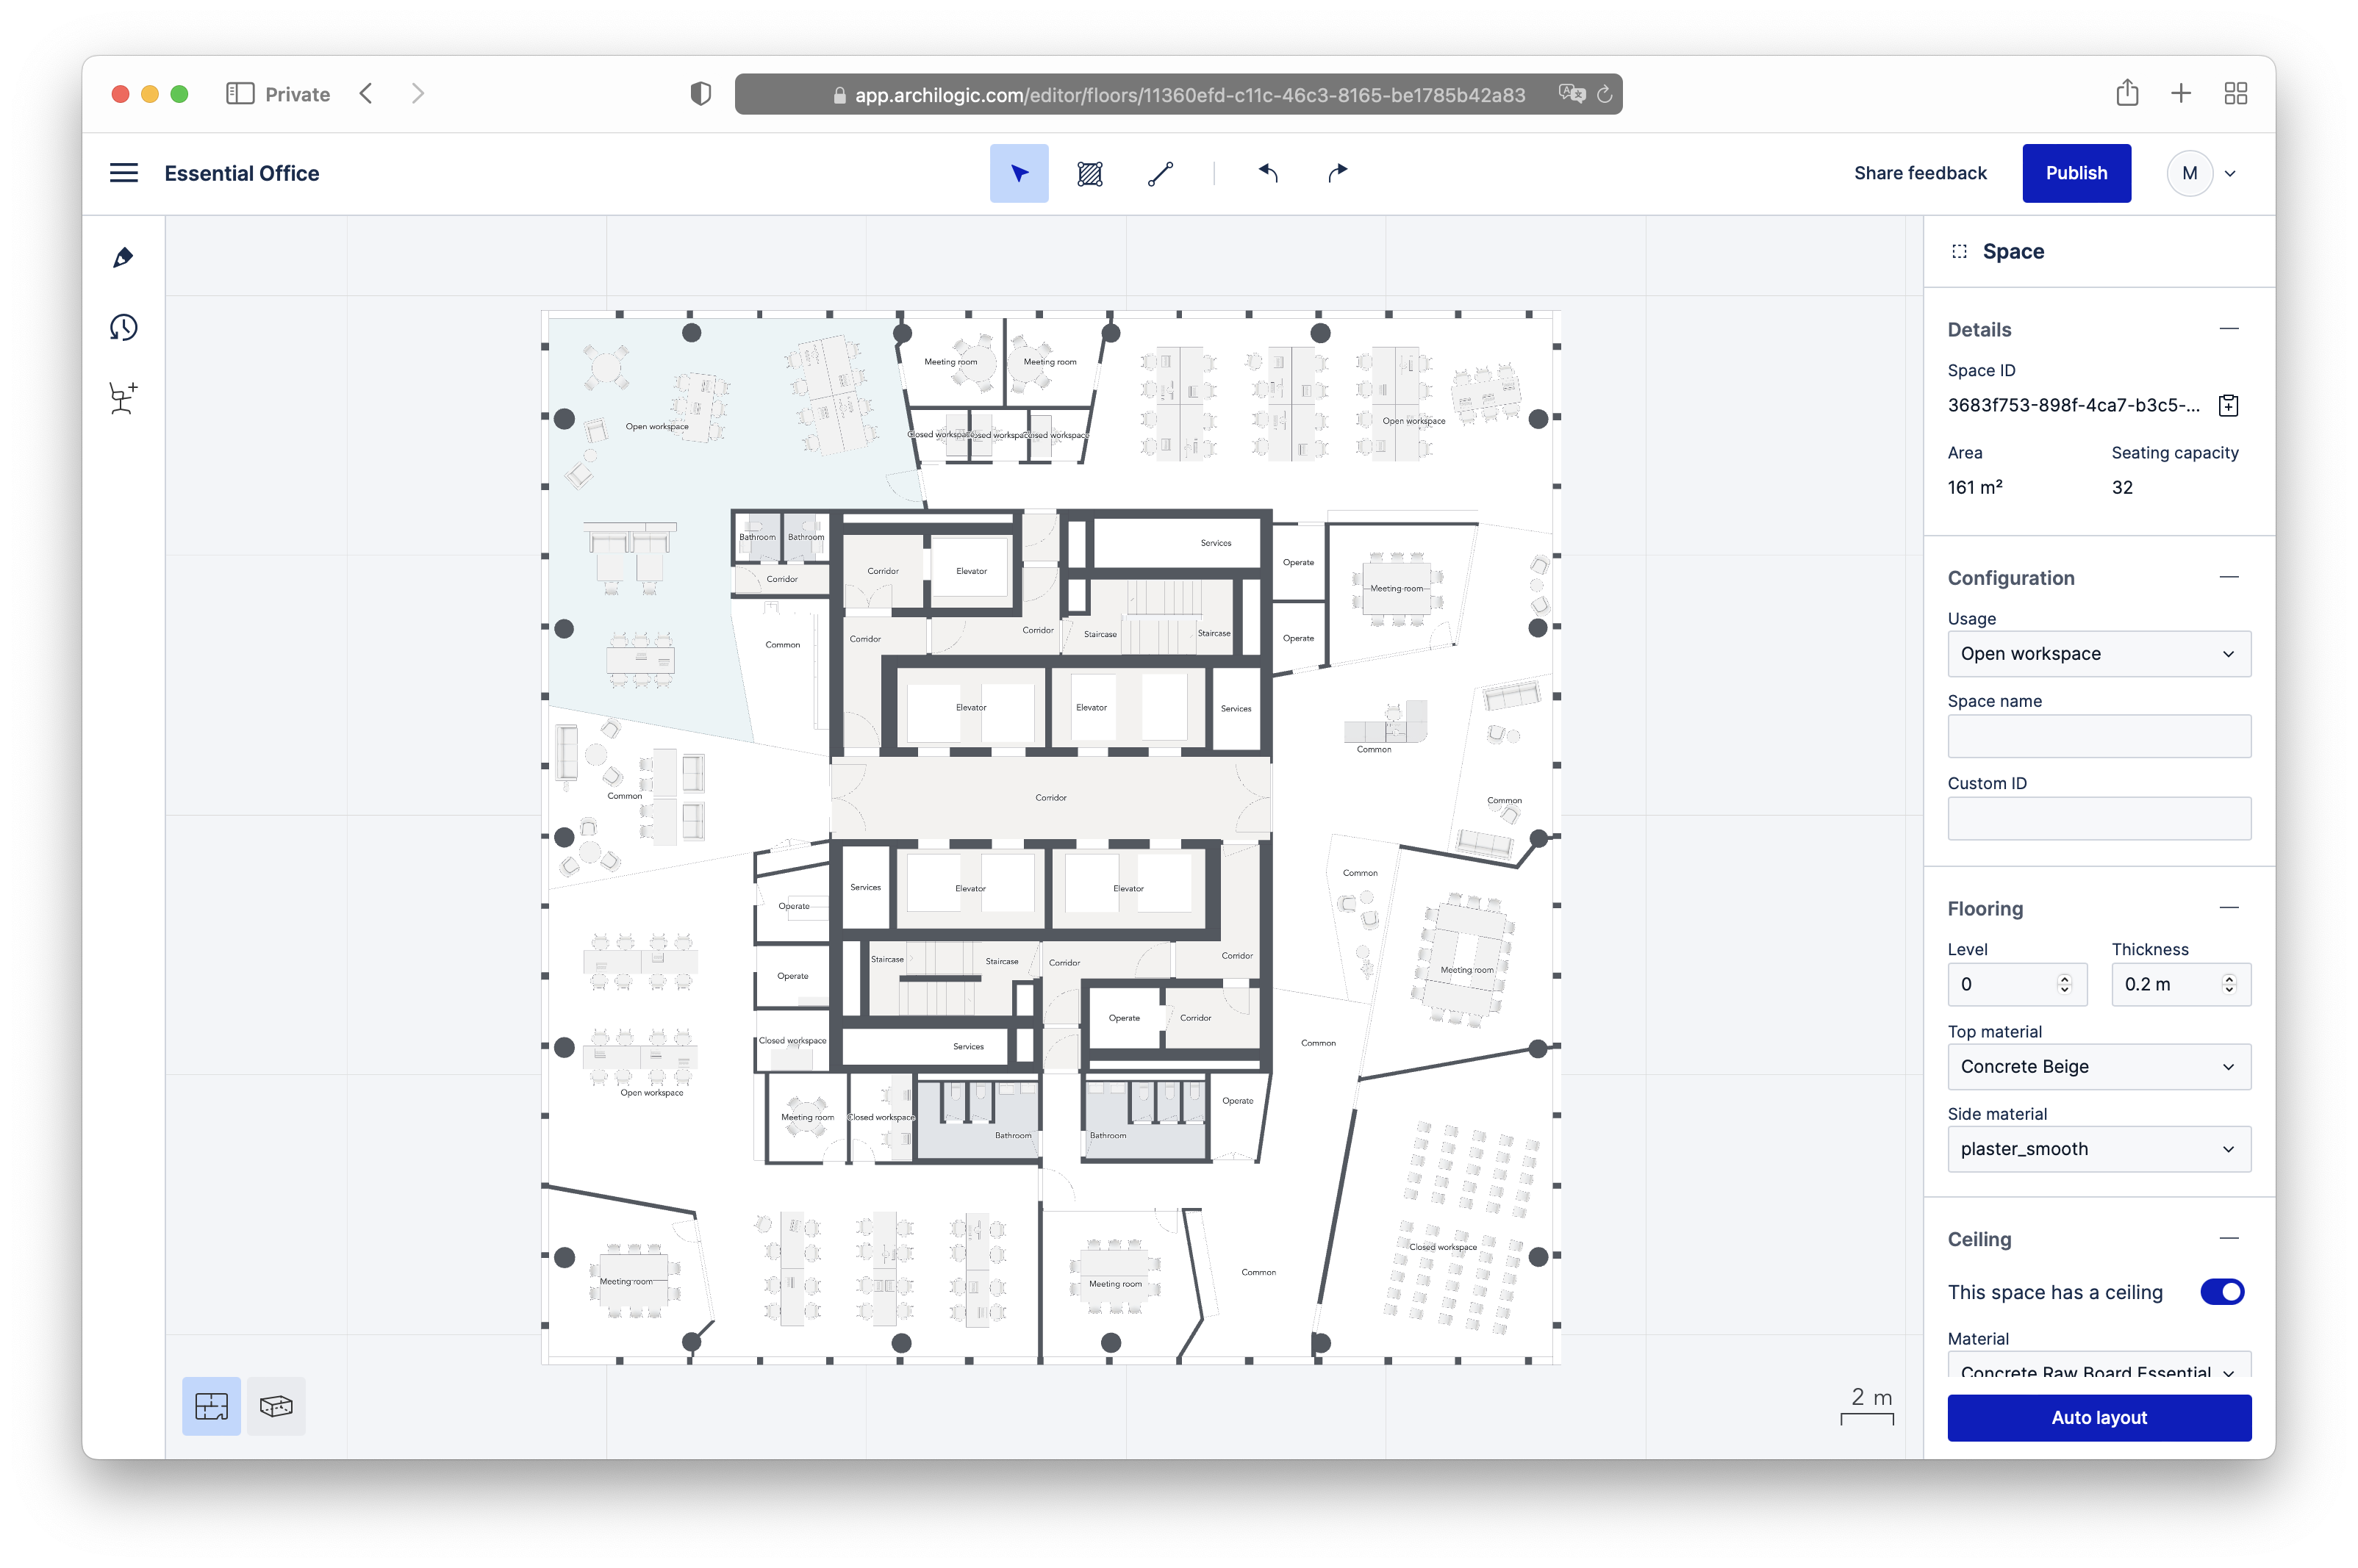Screen dimensions: 2358x1568
Task: Select the highlighted Open workspace label
Action: [656, 427]
